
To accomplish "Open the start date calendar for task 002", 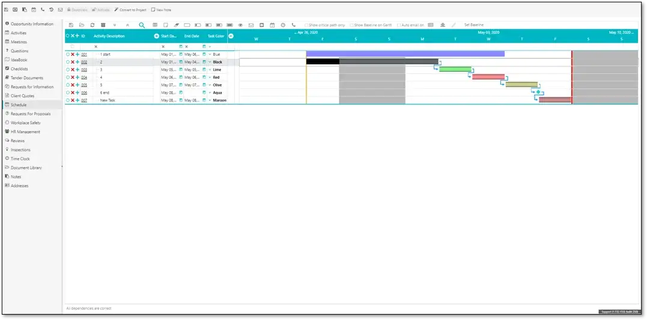I will pyautogui.click(x=181, y=62).
